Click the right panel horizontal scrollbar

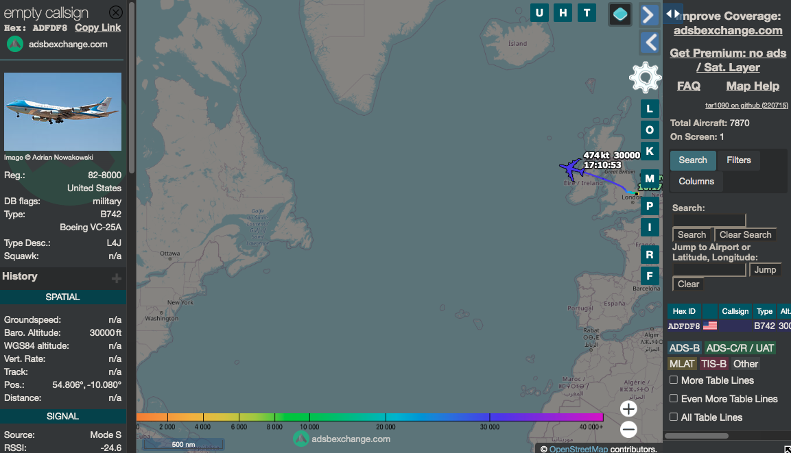tap(696, 436)
